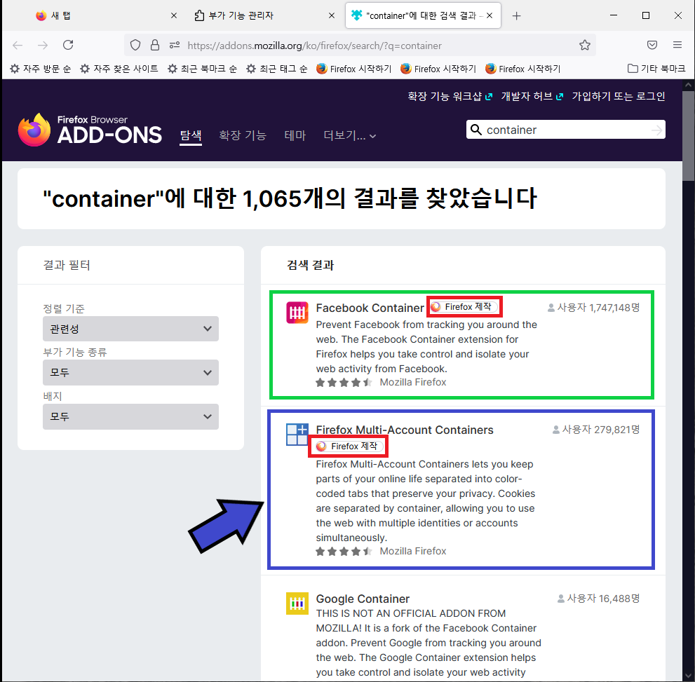Open the 개발자 허브 link

[x=532, y=96]
